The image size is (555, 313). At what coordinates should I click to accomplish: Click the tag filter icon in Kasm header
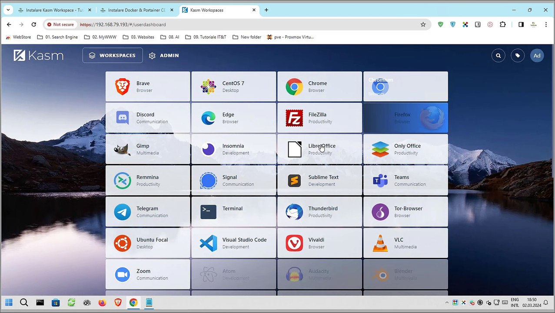pos(518,56)
